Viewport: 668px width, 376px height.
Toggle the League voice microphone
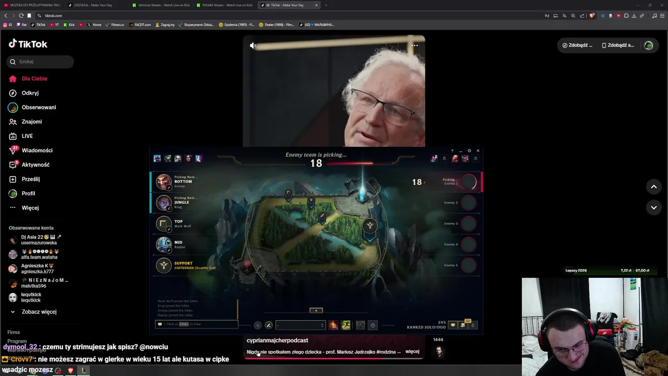(x=473, y=325)
